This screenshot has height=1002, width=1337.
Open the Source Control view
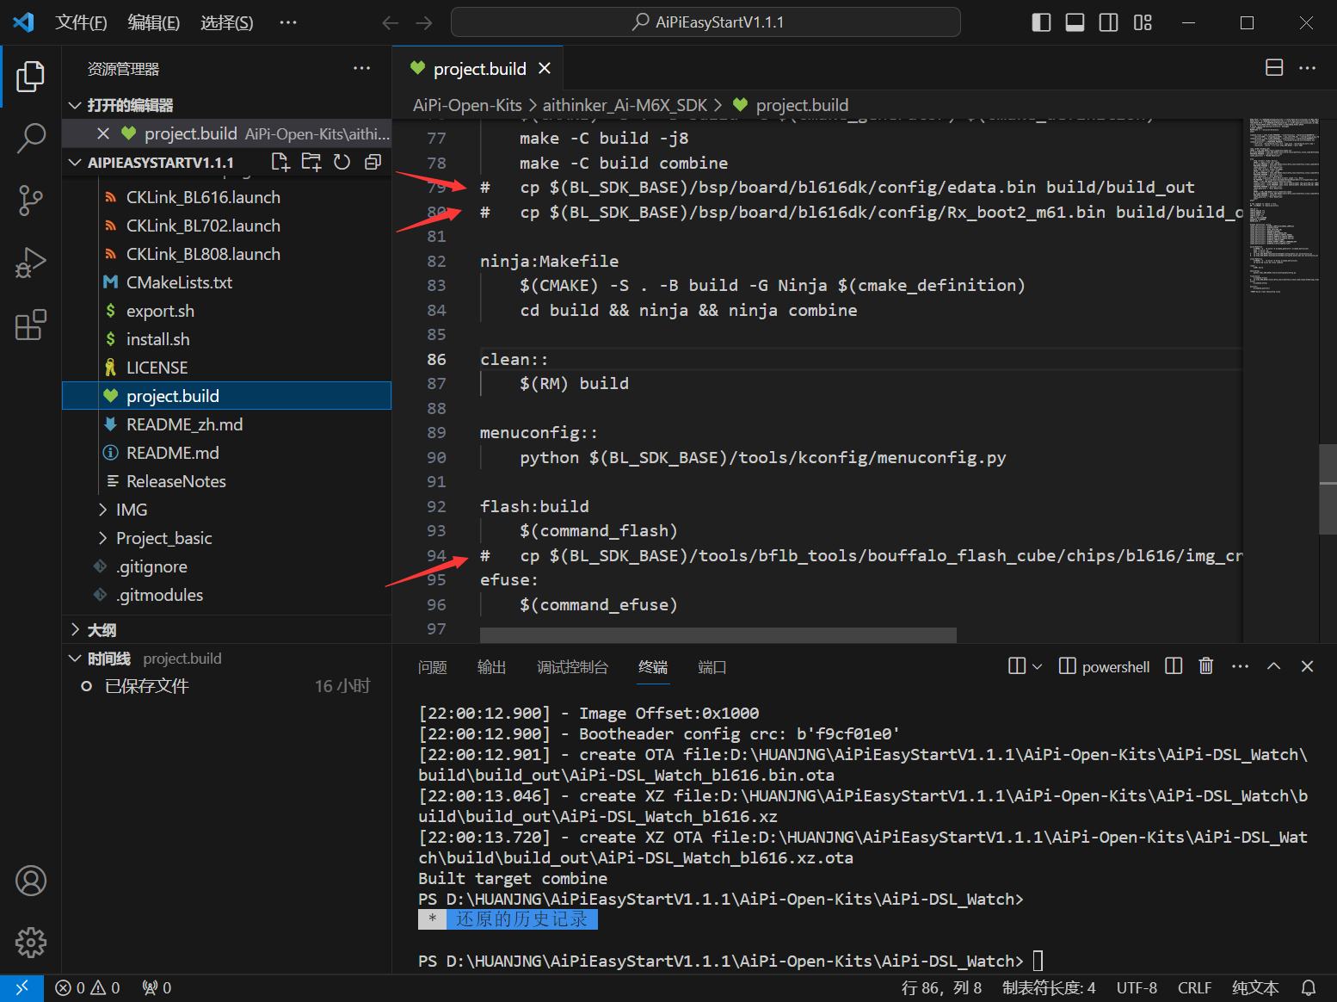31,201
